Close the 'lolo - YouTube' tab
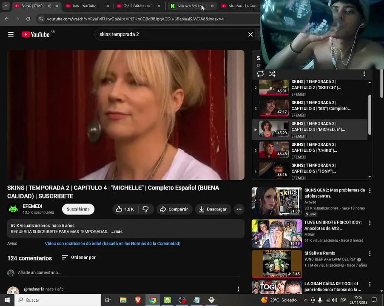This screenshot has height=306, width=384. (x=108, y=6)
